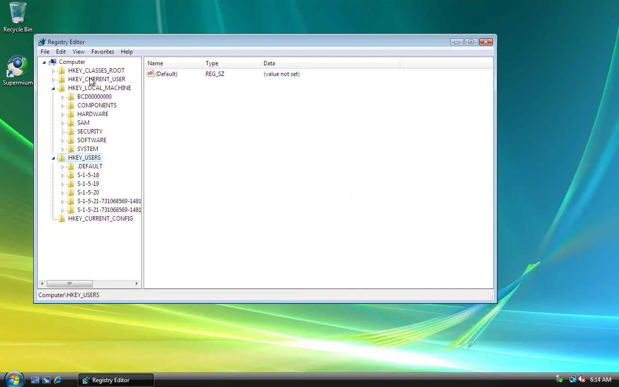619x387 pixels.
Task: Select the HKEY_LOCAL_MACHINE key label
Action: (x=100, y=88)
